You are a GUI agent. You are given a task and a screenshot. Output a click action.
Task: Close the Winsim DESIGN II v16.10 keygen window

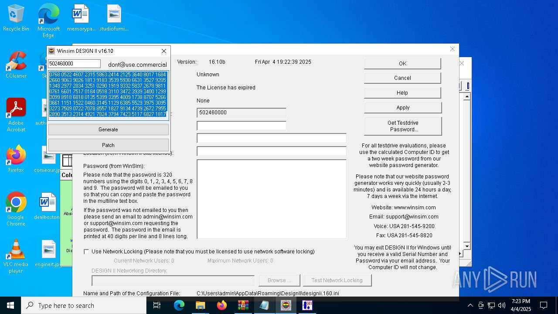[x=164, y=51]
